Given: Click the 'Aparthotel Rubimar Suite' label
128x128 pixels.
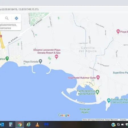Looking at the screenshot, I should coord(82,78).
